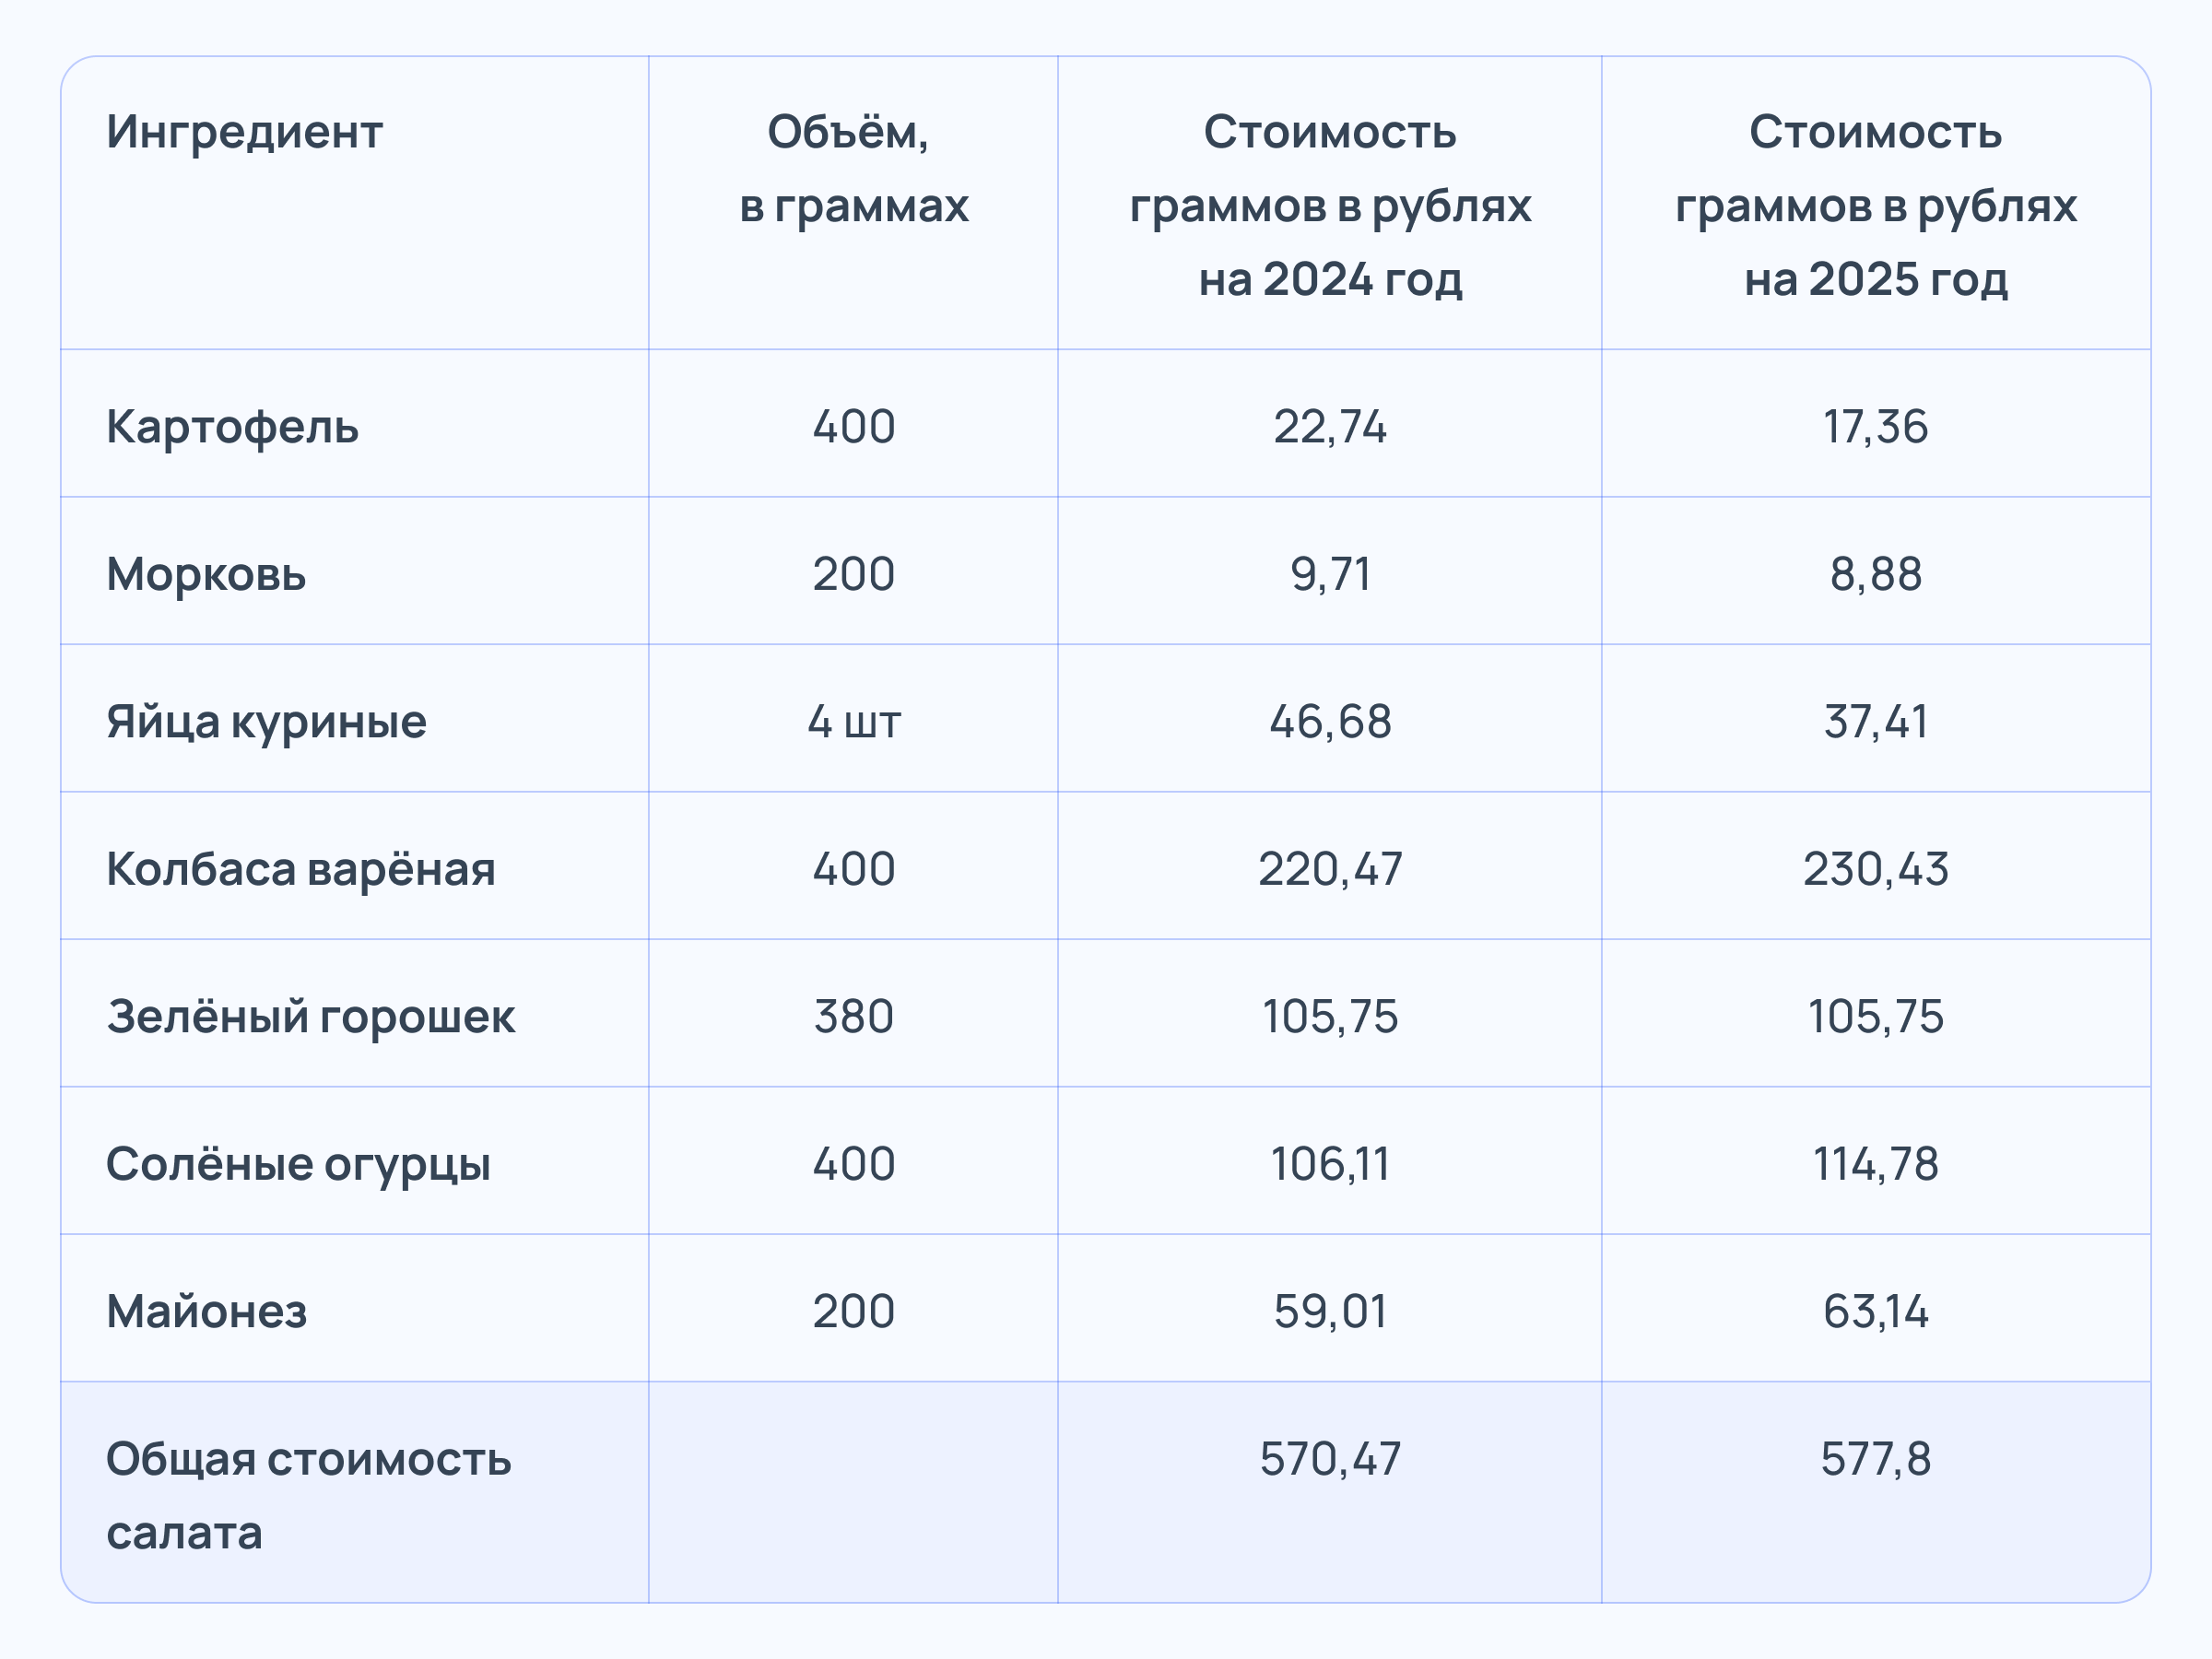Viewport: 2212px width, 1659px height.
Task: Click the total 577,8
Action: [x=1875, y=1459]
